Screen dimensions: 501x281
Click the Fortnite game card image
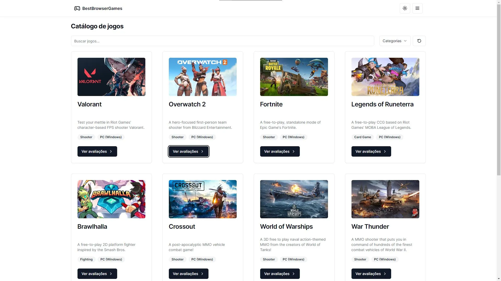point(294,76)
